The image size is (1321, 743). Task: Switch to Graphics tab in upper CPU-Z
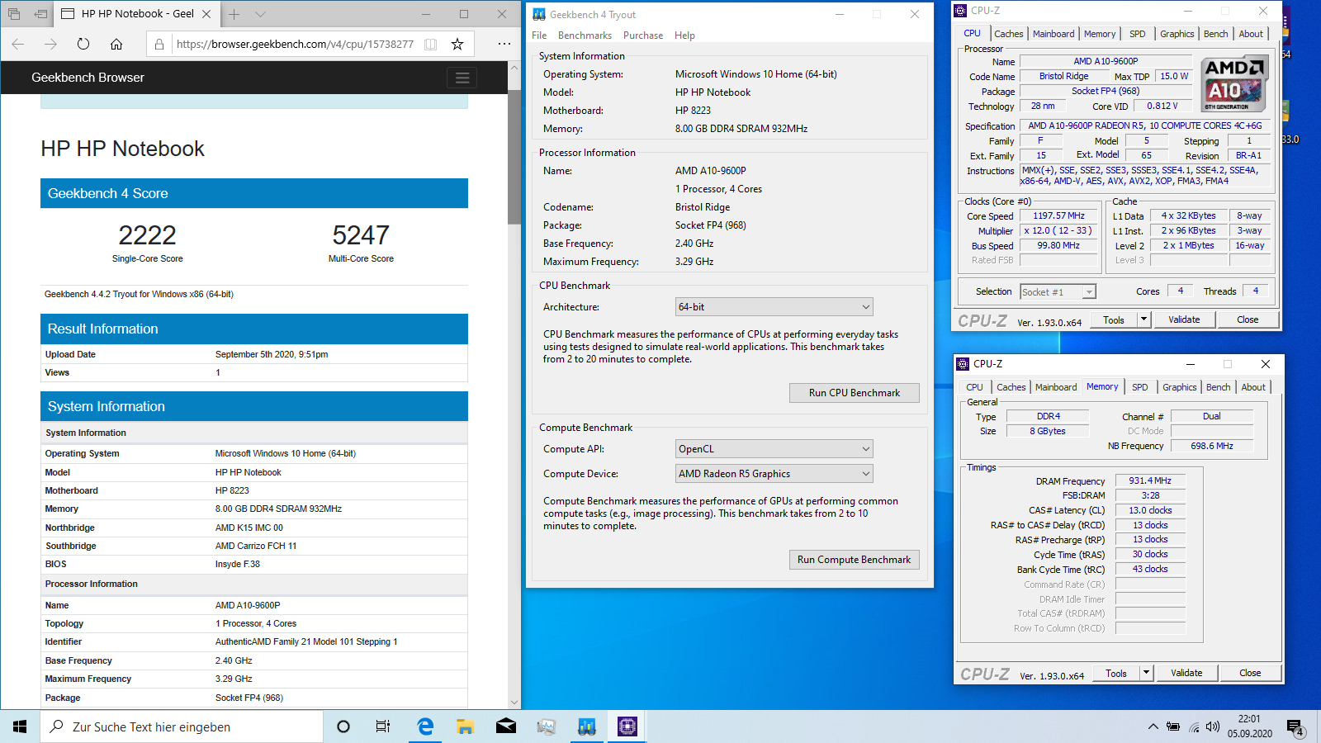[x=1177, y=34]
